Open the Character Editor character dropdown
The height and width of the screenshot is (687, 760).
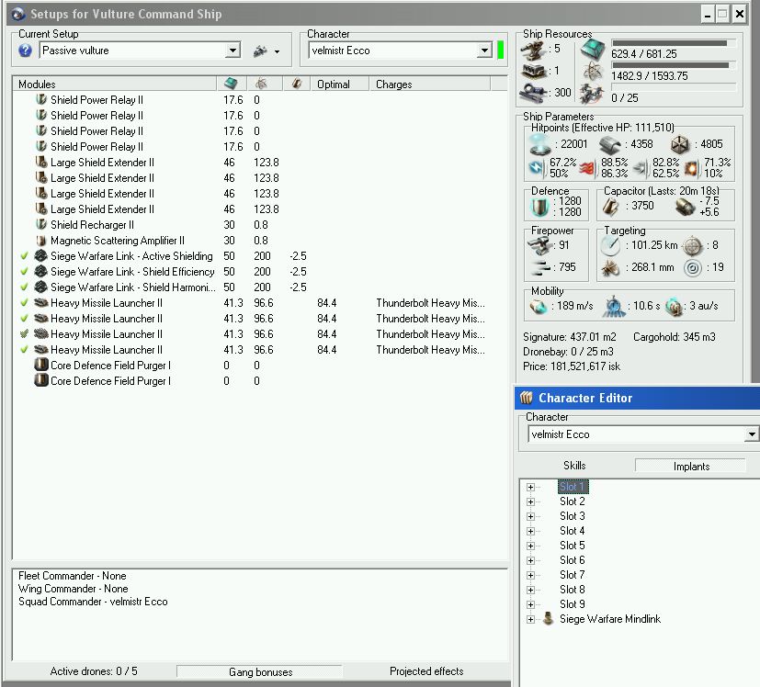tap(752, 434)
